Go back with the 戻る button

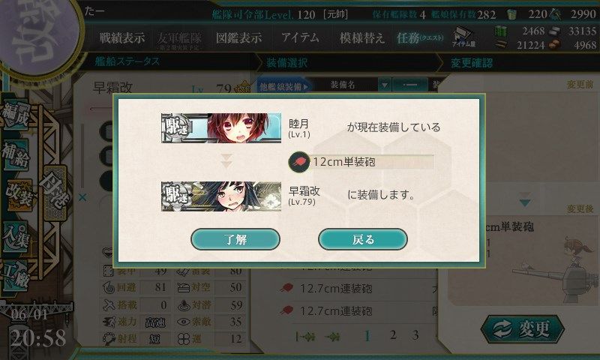tap(363, 239)
